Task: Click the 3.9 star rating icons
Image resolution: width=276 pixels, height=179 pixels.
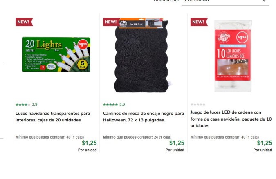Action: [x=23, y=105]
